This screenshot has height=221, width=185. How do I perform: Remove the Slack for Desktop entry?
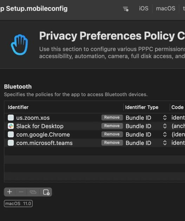(x=112, y=126)
